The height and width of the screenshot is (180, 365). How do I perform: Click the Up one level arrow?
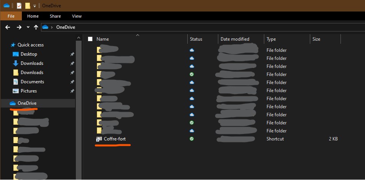(x=36, y=27)
